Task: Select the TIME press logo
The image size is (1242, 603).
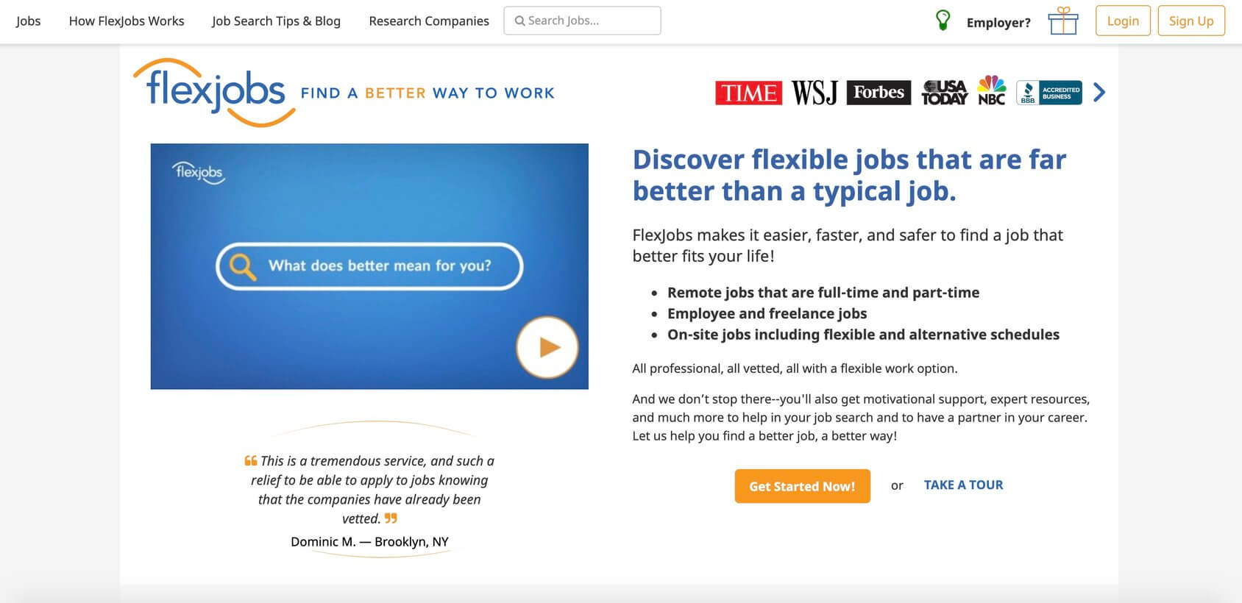Action: (748, 93)
